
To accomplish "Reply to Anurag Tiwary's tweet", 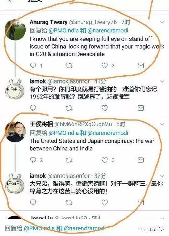I will (33, 65).
